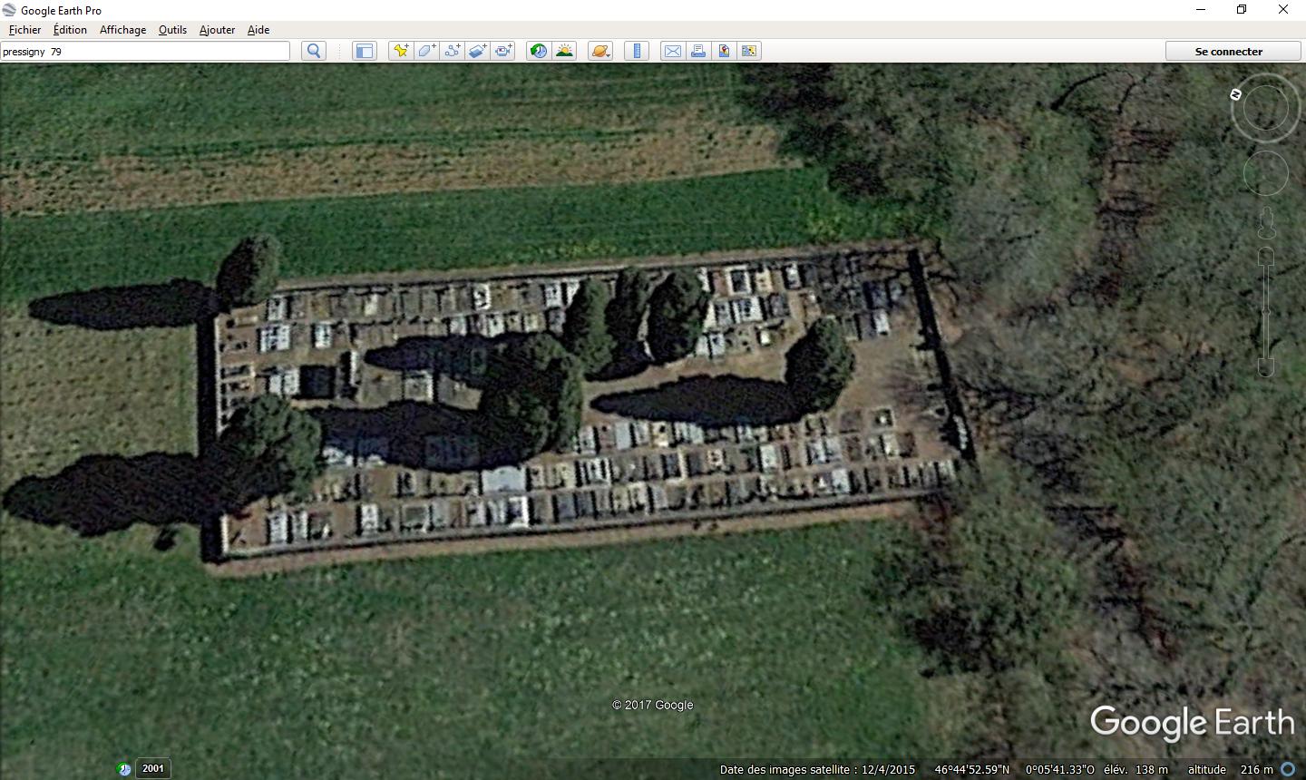Click the élév. 138 m readout
This screenshot has height=780, width=1306.
click(x=1135, y=769)
